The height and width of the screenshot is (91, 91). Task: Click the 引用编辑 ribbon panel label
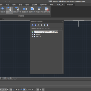click(21, 16)
